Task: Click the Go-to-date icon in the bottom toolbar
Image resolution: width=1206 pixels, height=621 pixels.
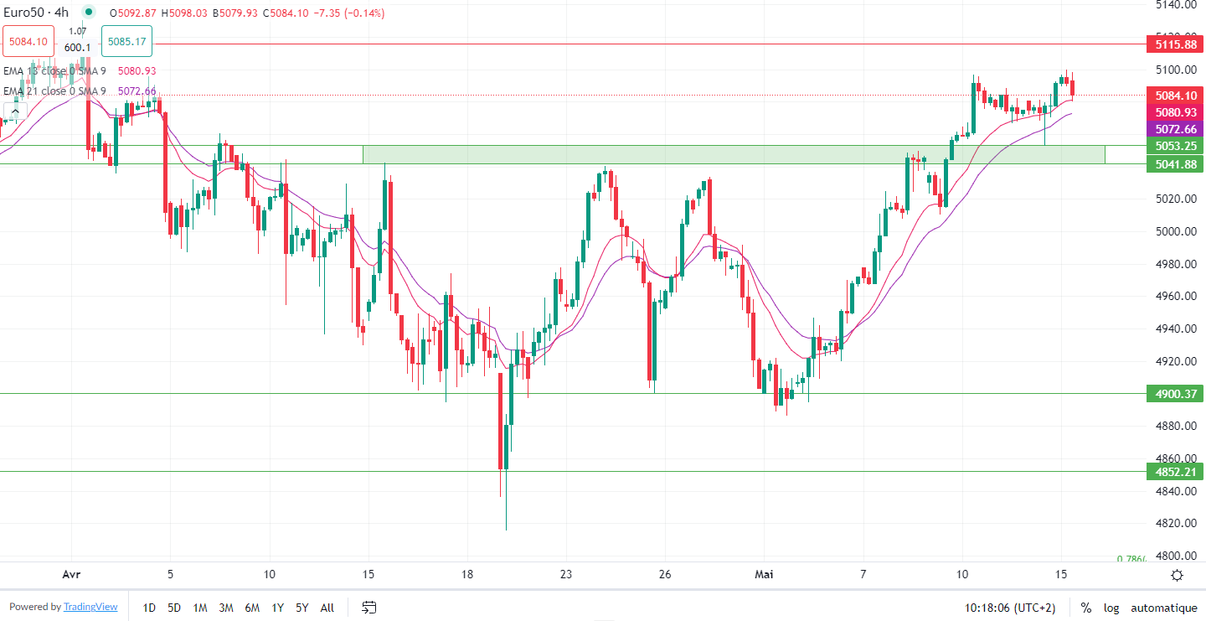Action: pyautogui.click(x=368, y=608)
